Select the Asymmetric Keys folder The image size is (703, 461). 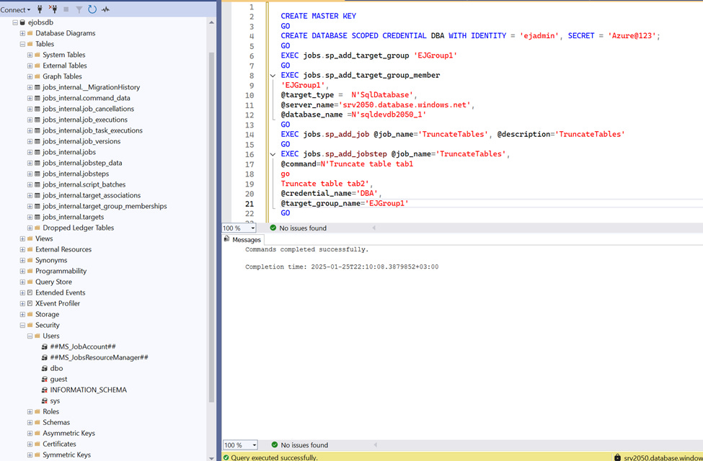click(x=69, y=433)
